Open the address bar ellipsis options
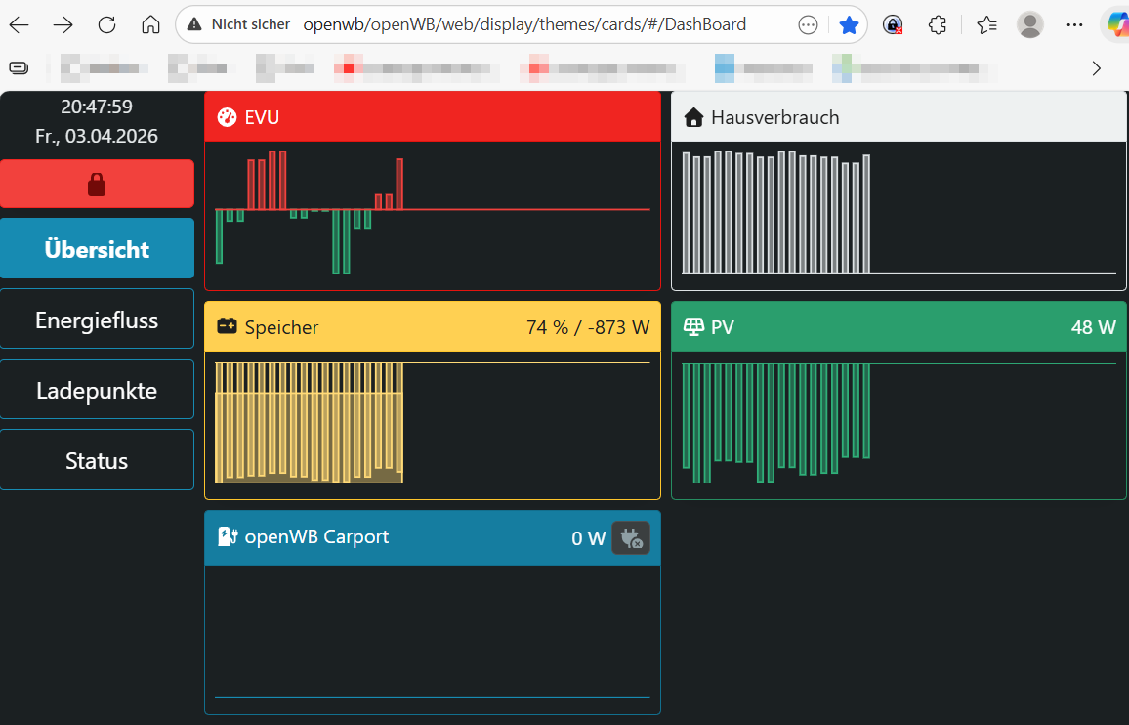Image resolution: width=1129 pixels, height=725 pixels. pyautogui.click(x=808, y=25)
